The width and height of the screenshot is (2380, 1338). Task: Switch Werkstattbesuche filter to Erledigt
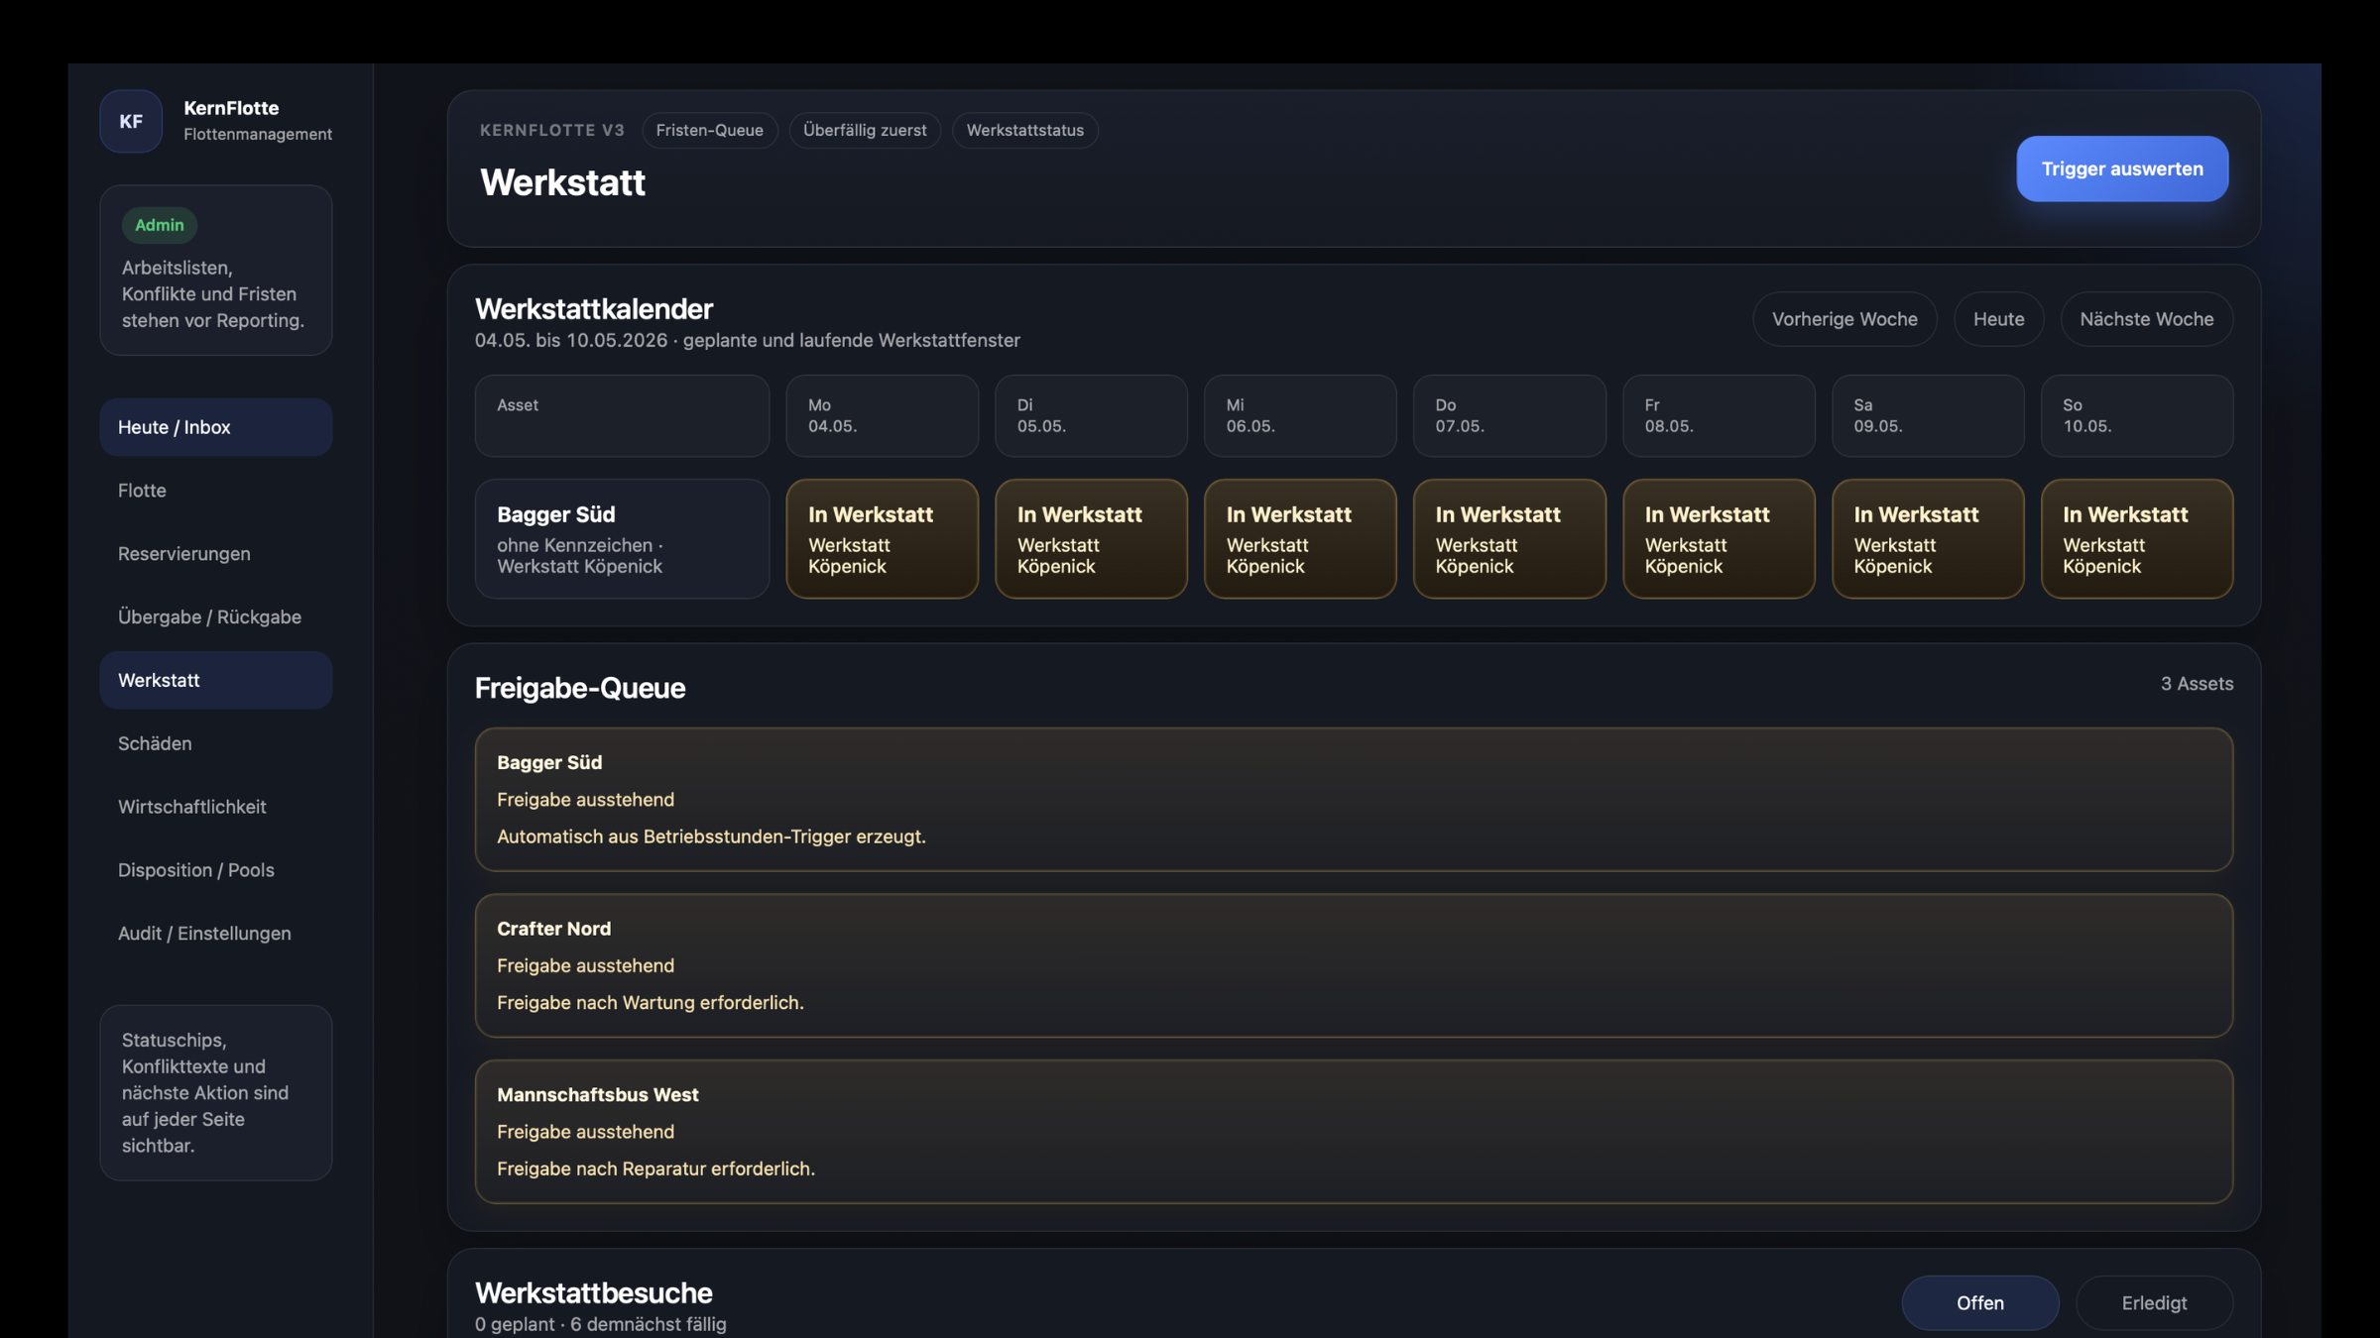[x=2153, y=1302]
